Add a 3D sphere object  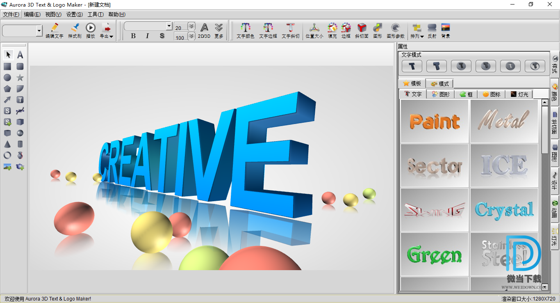[x=20, y=133]
